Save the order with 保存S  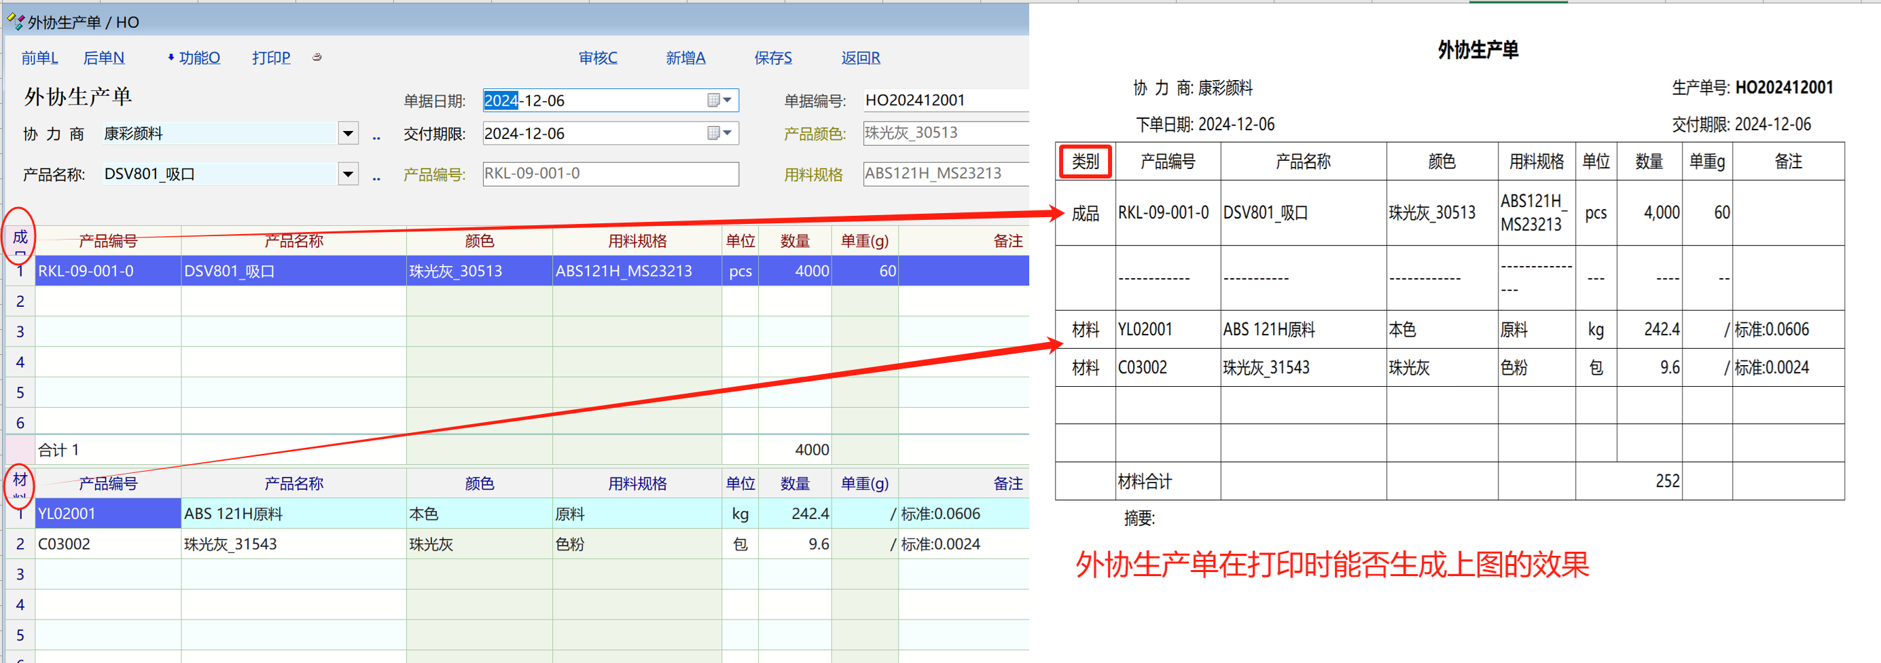(772, 58)
